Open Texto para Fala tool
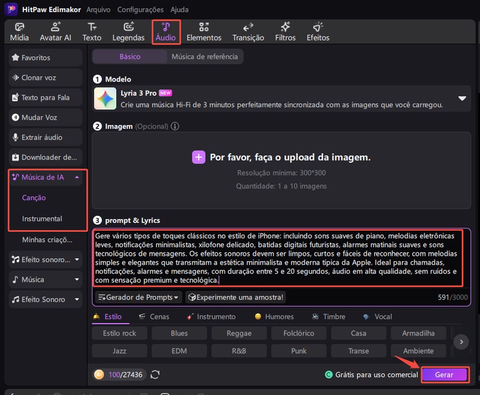This screenshot has height=395, width=480. (46, 97)
